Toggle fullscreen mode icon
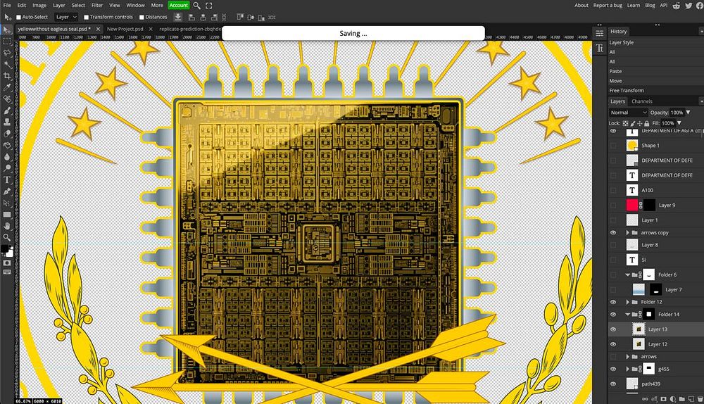 [x=209, y=6]
